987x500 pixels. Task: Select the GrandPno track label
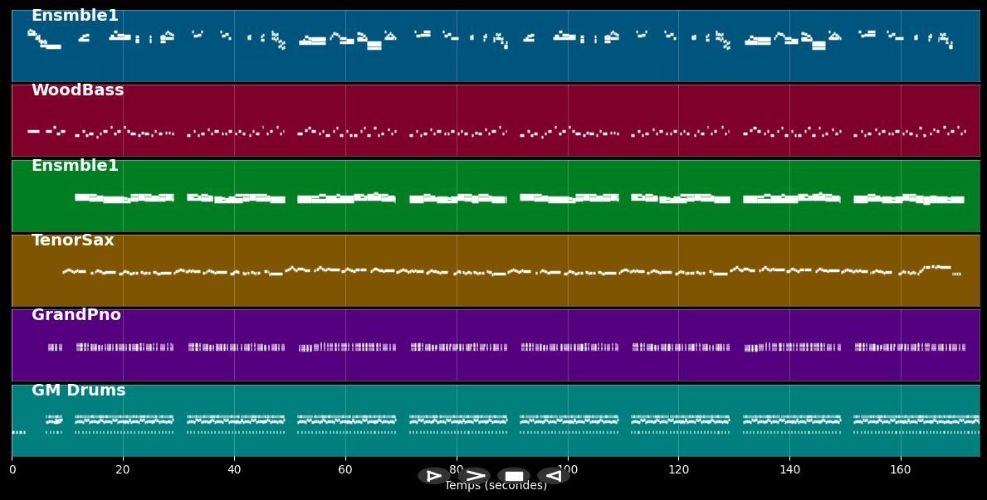(76, 315)
